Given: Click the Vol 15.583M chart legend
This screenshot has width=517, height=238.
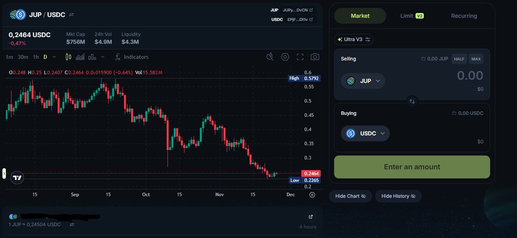Looking at the screenshot, I should coord(149,72).
